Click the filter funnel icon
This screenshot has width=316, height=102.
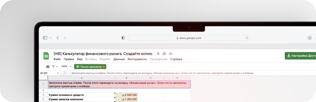[x=54, y=67]
